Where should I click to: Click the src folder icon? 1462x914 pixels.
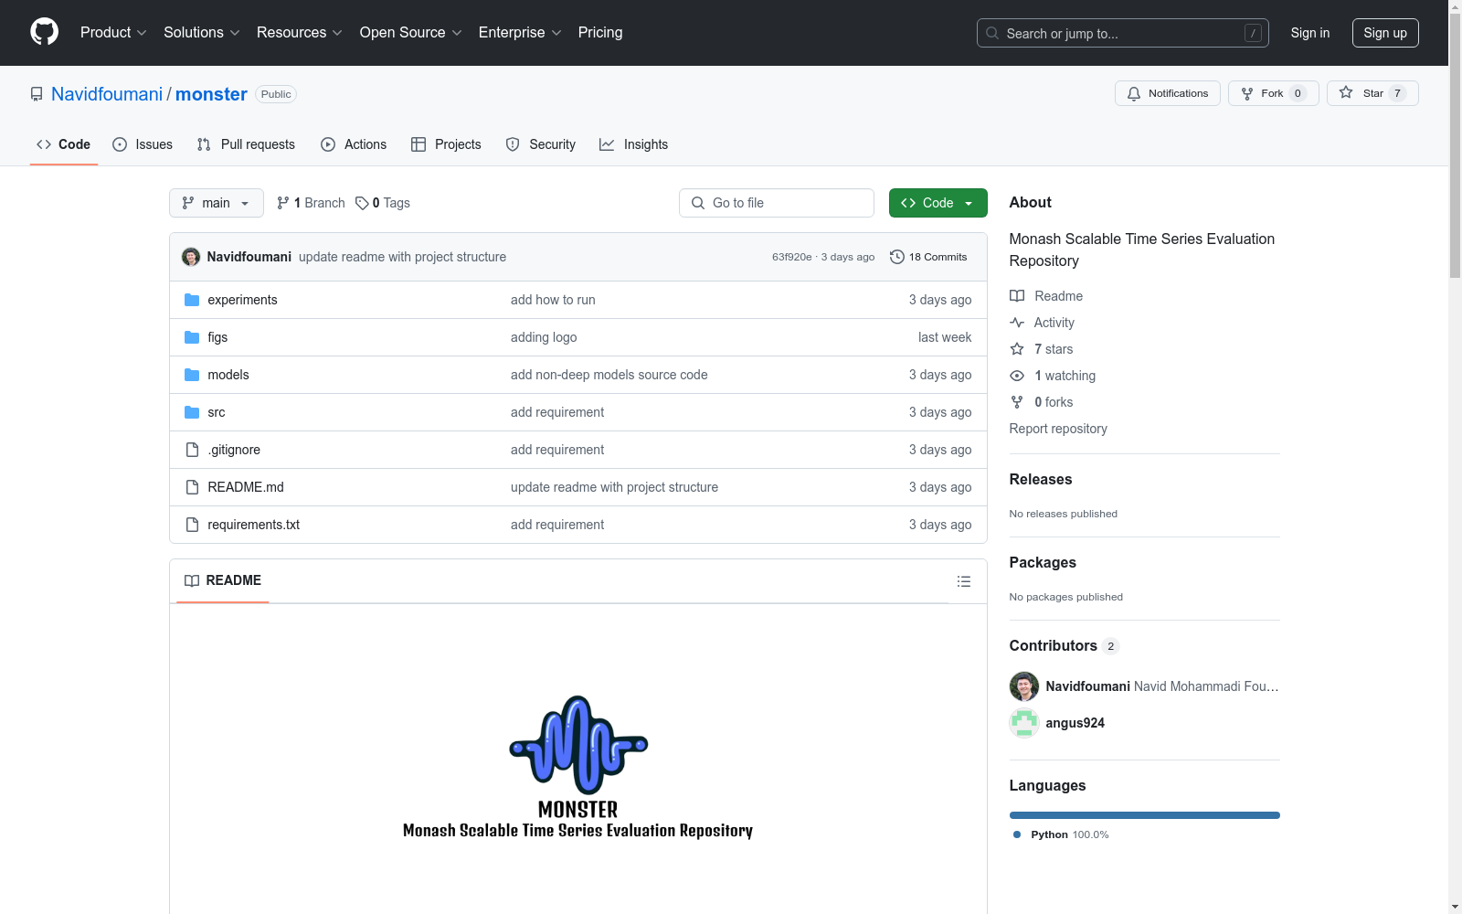pyautogui.click(x=192, y=412)
